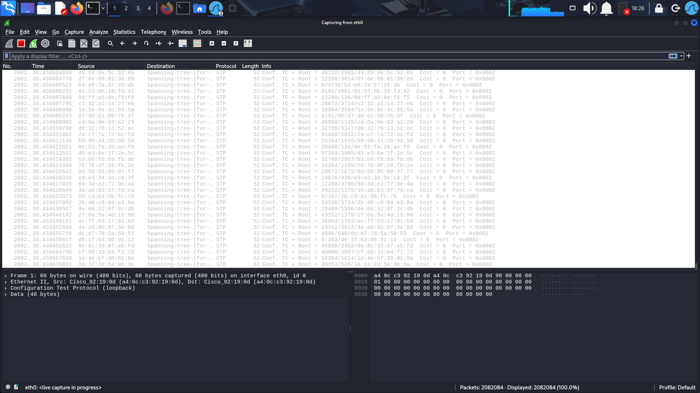Expand the Frame 1 details row
This screenshot has width=700, height=393.
[x=6, y=276]
